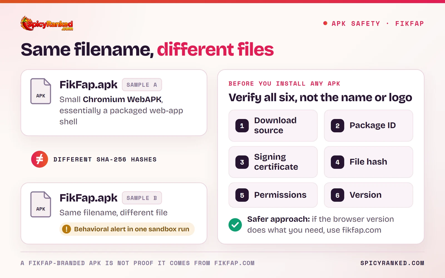445x278 pixels.
Task: Click the warning icon in the behavioral alert
Action: pyautogui.click(x=66, y=229)
